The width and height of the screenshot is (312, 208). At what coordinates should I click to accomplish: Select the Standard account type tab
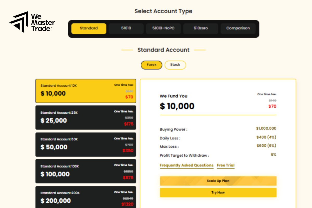[x=89, y=28]
